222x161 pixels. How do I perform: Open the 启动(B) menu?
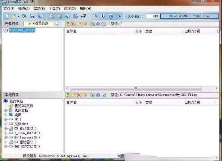39,9
